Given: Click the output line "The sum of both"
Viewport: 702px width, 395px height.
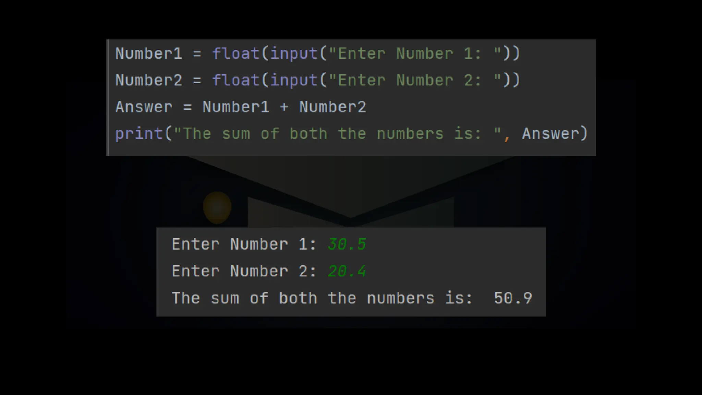Looking at the screenshot, I should pos(322,298).
